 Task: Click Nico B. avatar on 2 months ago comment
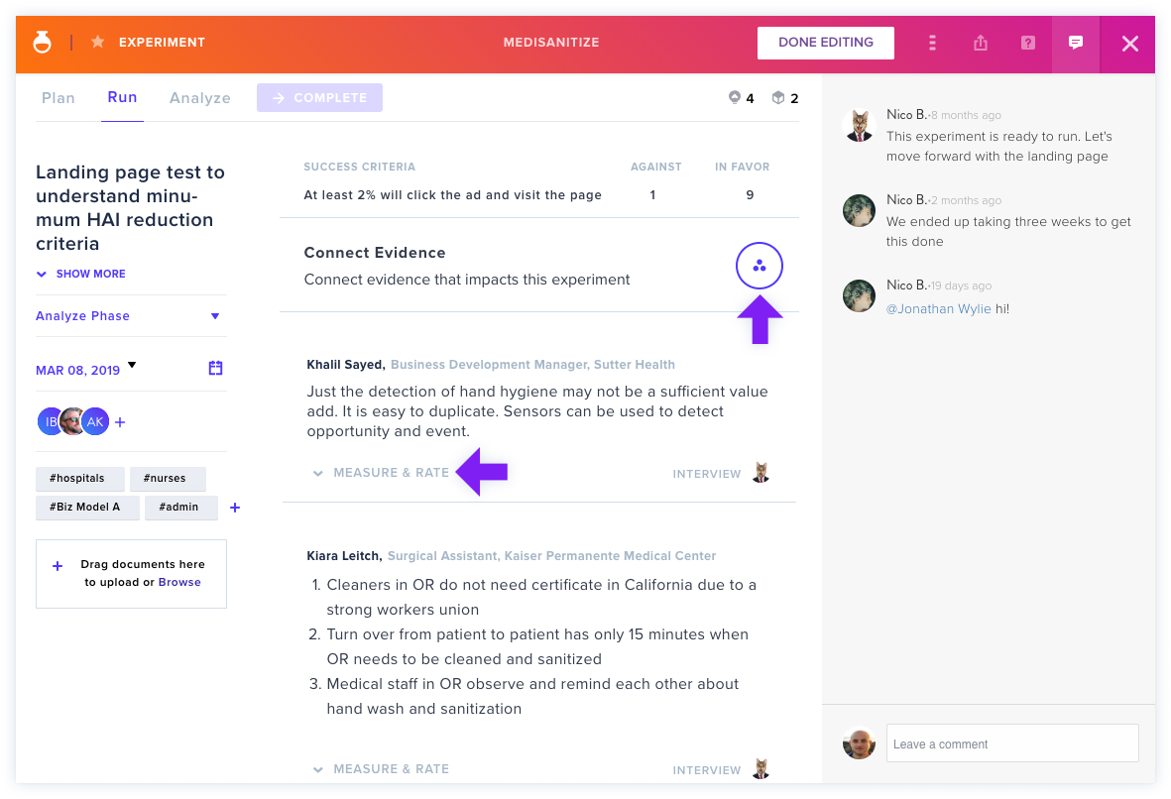(859, 210)
